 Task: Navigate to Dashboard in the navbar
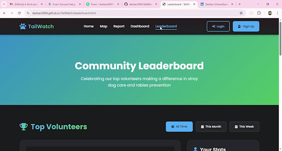pyautogui.click(x=140, y=26)
